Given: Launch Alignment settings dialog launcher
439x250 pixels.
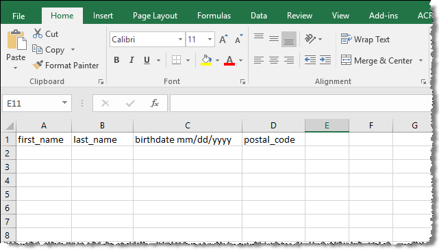Looking at the screenshot, I should 424,81.
